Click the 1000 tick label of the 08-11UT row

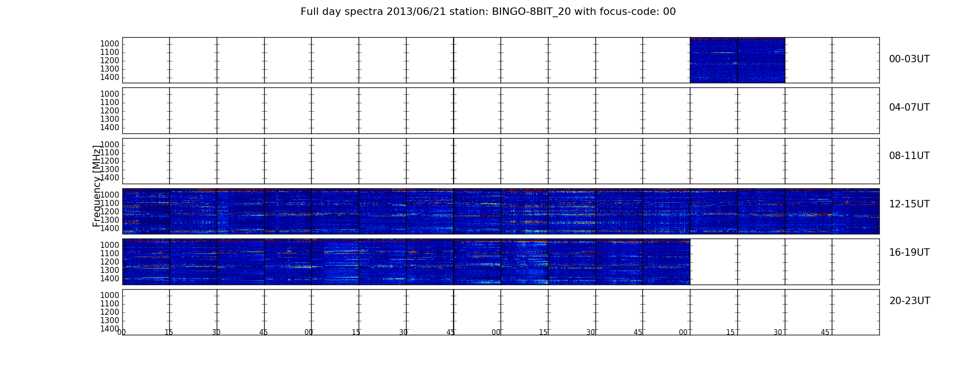(x=110, y=145)
